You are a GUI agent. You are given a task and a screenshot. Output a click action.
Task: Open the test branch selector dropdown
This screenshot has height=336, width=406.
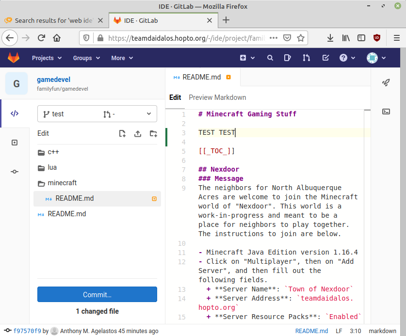tap(97, 113)
